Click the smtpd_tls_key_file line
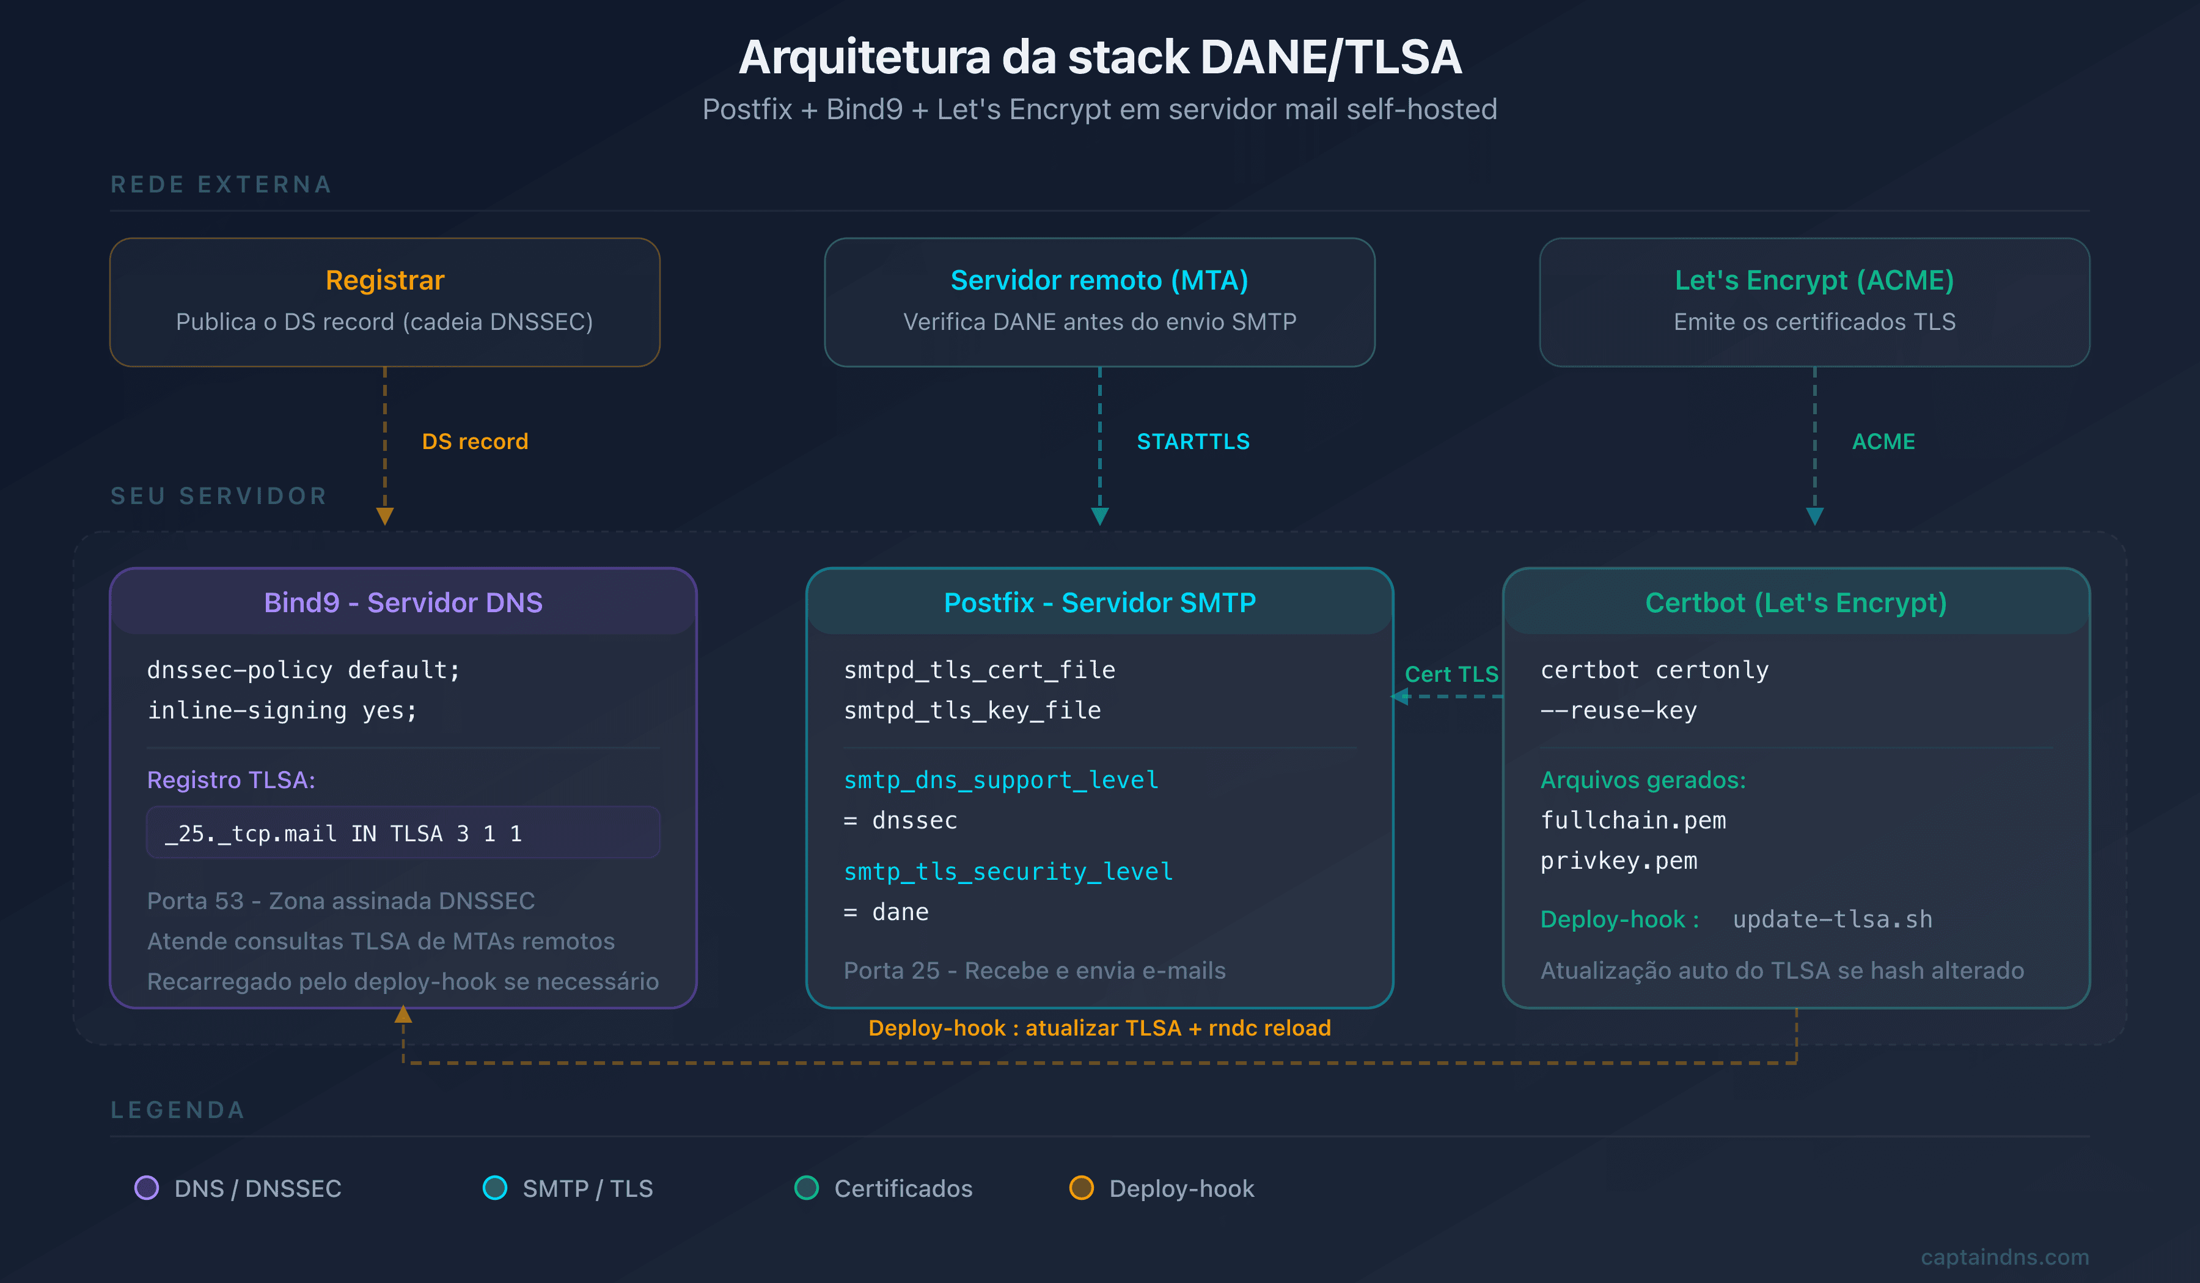The image size is (2200, 1283). (972, 711)
